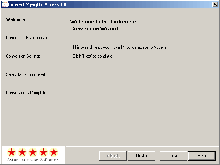The height and width of the screenshot is (165, 220).
Task: Click the 'Welcome to the Database Conversion Wizard' heading
Action: point(103,25)
